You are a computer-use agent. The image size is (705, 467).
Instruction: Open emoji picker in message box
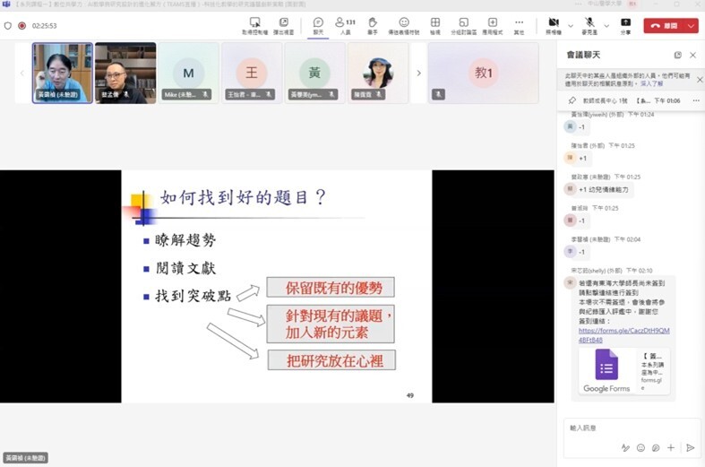[x=641, y=447]
